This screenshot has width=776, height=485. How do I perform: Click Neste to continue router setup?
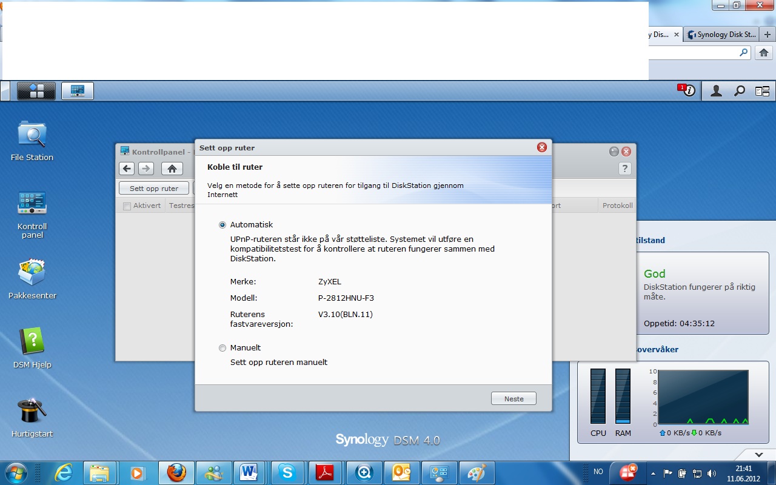(513, 399)
